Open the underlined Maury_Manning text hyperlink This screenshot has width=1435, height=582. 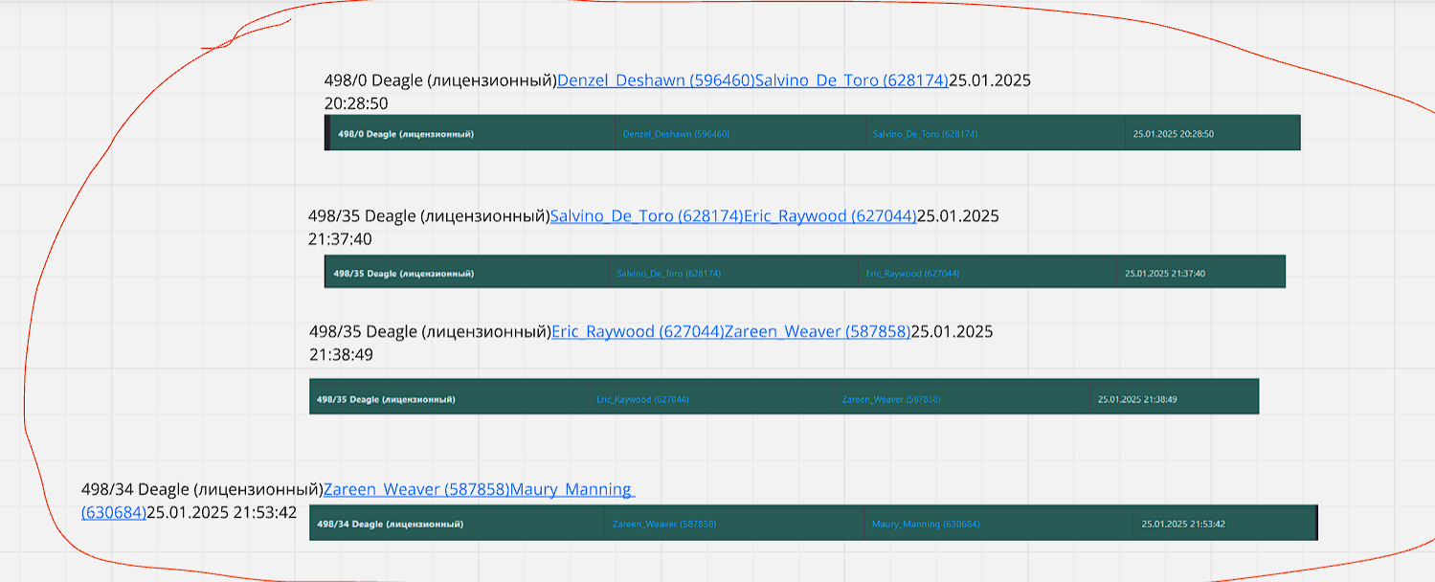pos(572,490)
